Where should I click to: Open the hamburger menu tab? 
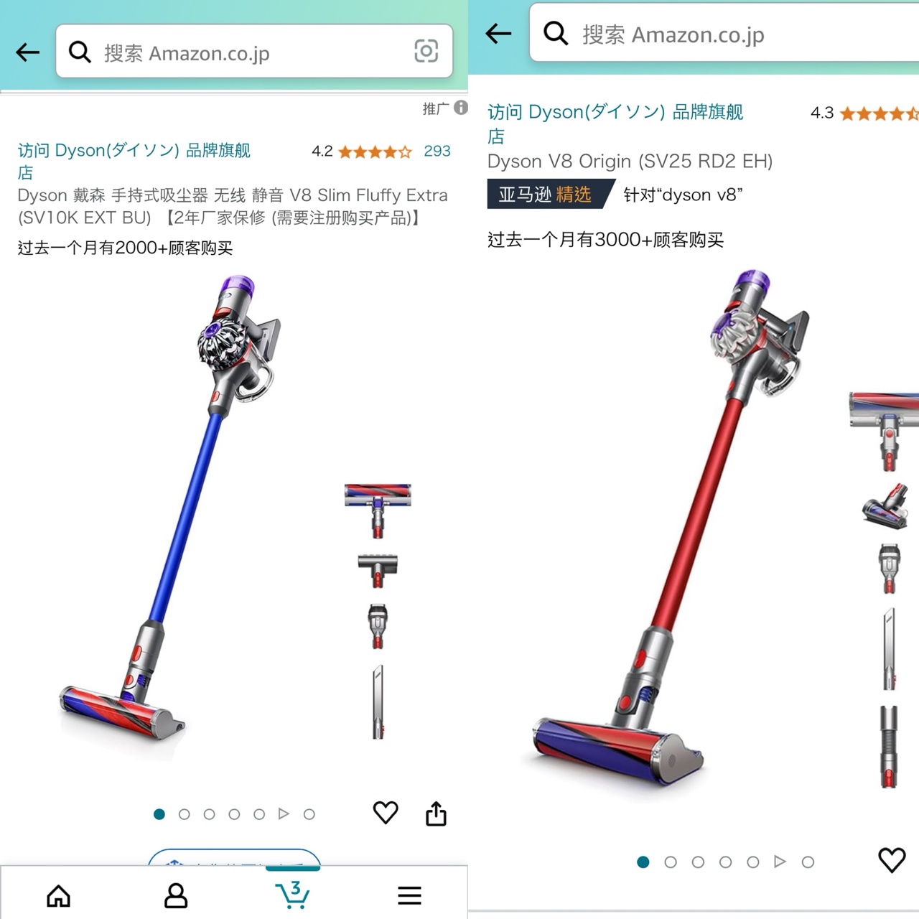[x=409, y=895]
